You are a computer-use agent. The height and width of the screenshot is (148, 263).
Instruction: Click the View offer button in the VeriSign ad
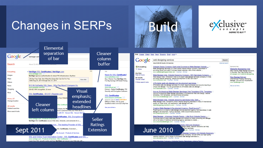[83, 79]
